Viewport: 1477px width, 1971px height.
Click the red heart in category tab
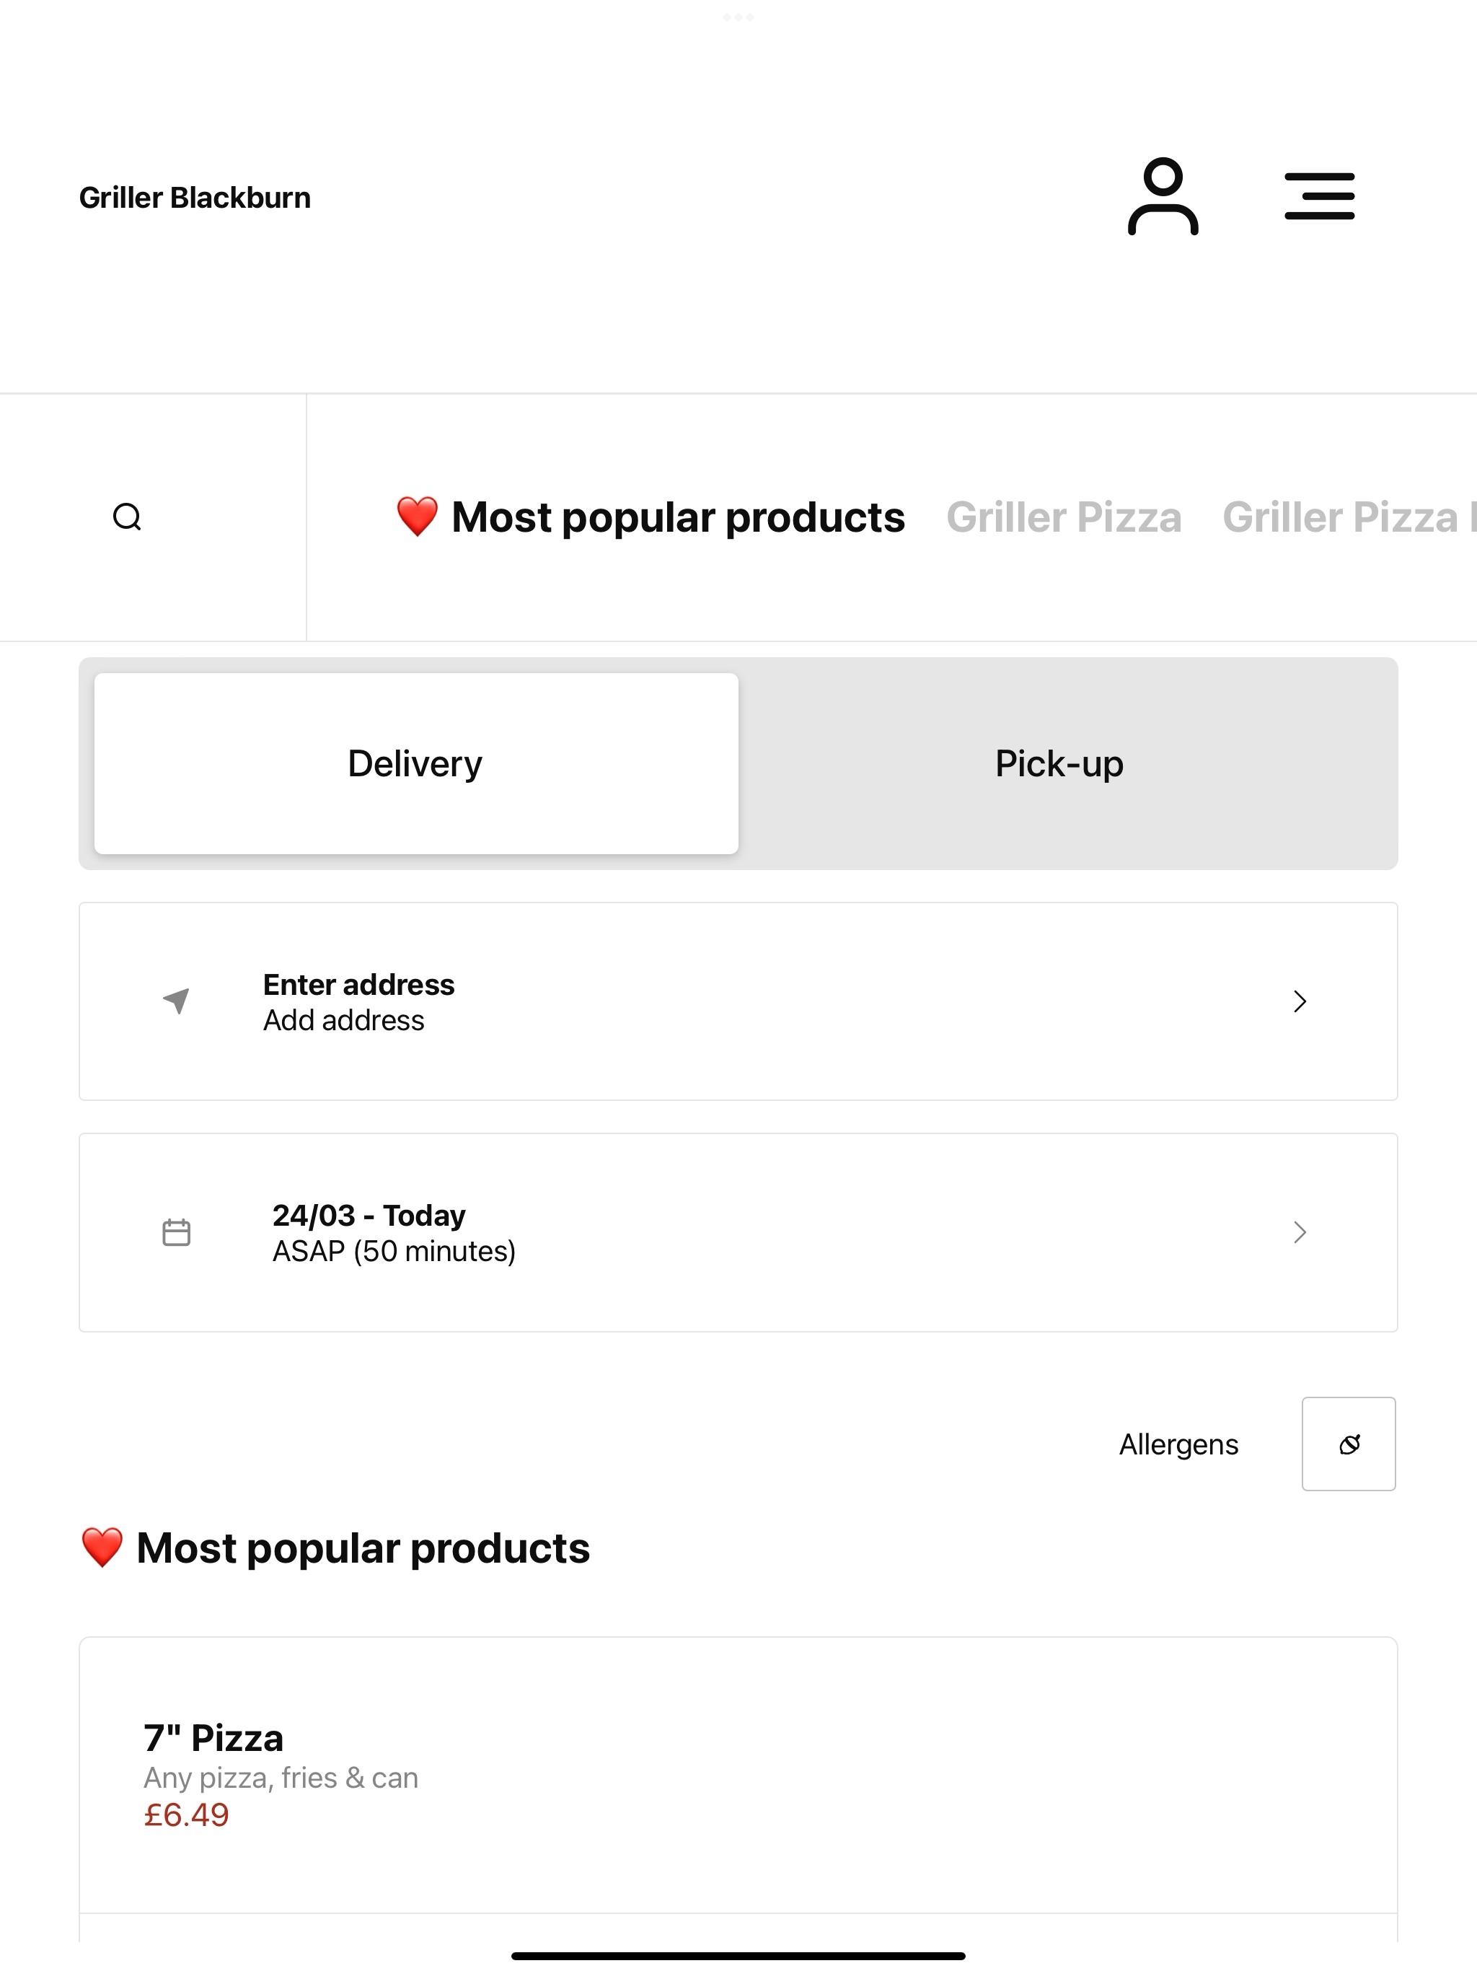[x=417, y=517]
